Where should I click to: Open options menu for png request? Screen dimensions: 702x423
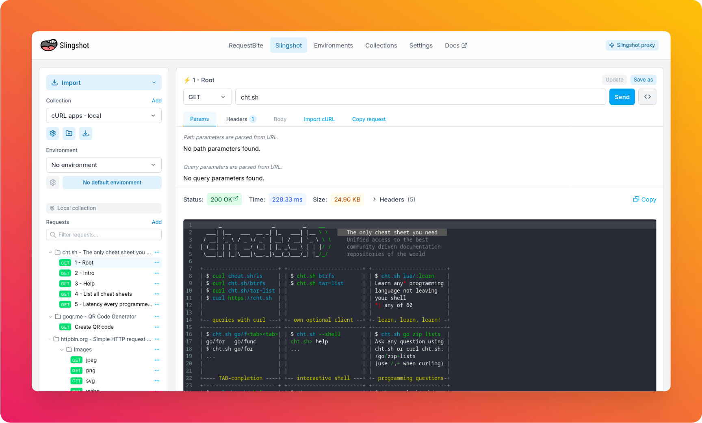[x=157, y=371]
